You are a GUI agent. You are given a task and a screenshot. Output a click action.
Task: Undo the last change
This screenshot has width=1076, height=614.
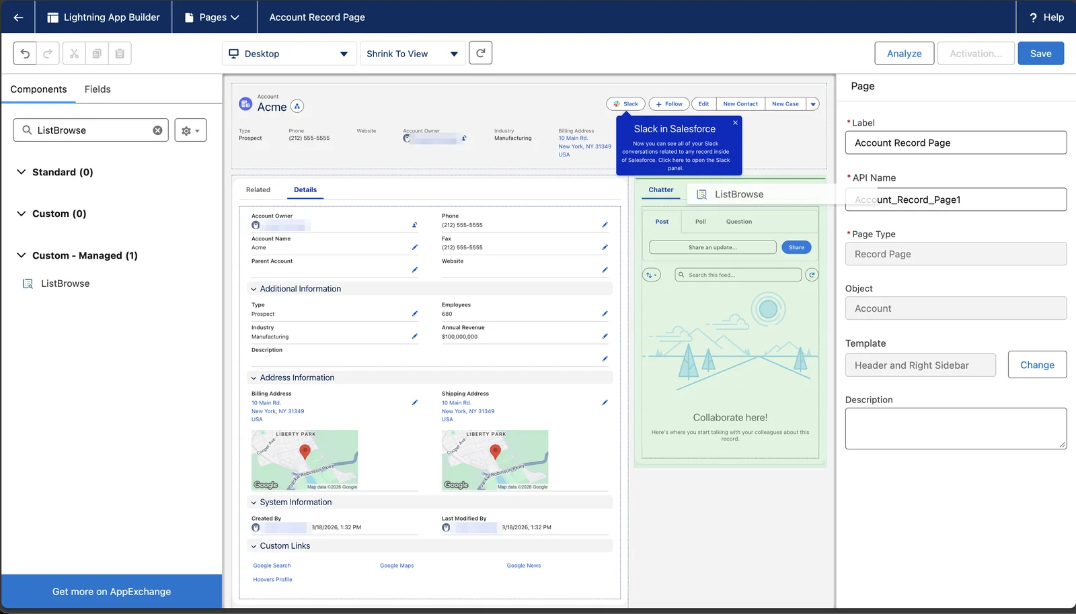click(x=25, y=54)
